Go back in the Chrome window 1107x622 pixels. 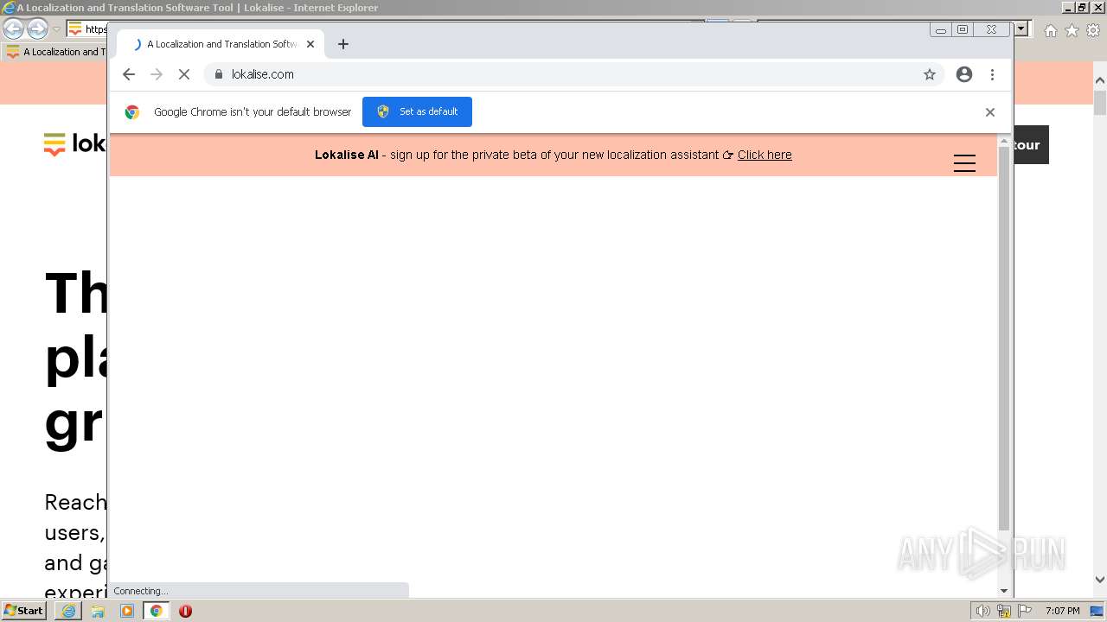[129, 74]
